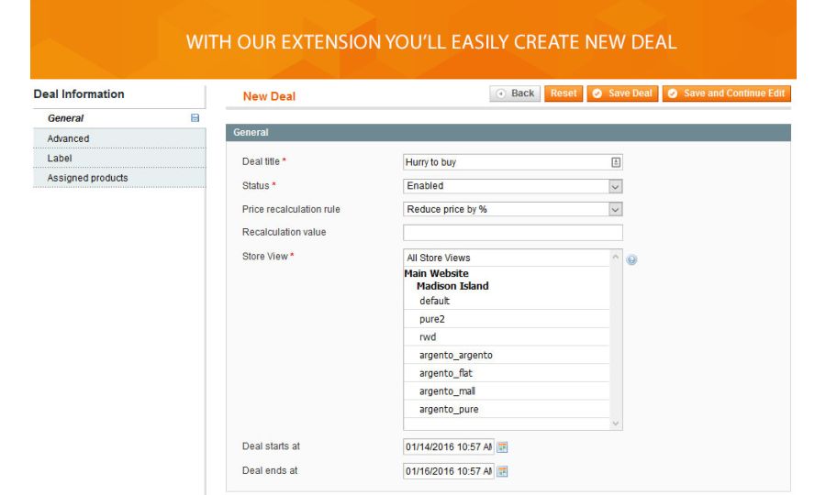Select argento_flat in Store View list
Image resolution: width=826 pixels, height=495 pixels.
446,373
